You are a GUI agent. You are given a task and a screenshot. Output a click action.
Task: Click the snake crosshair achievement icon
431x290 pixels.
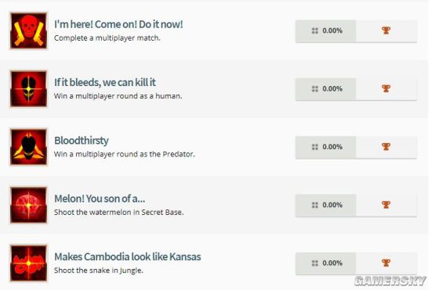click(x=28, y=263)
